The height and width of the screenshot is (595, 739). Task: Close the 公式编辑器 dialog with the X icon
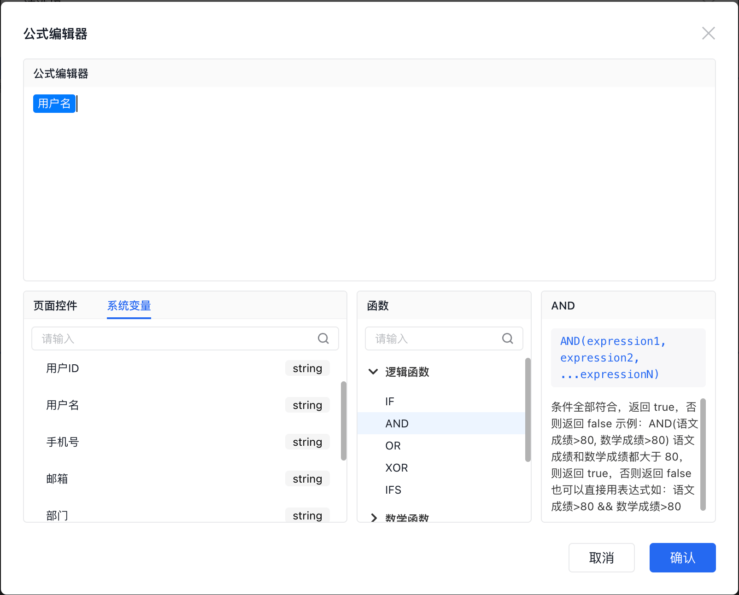[x=708, y=33]
